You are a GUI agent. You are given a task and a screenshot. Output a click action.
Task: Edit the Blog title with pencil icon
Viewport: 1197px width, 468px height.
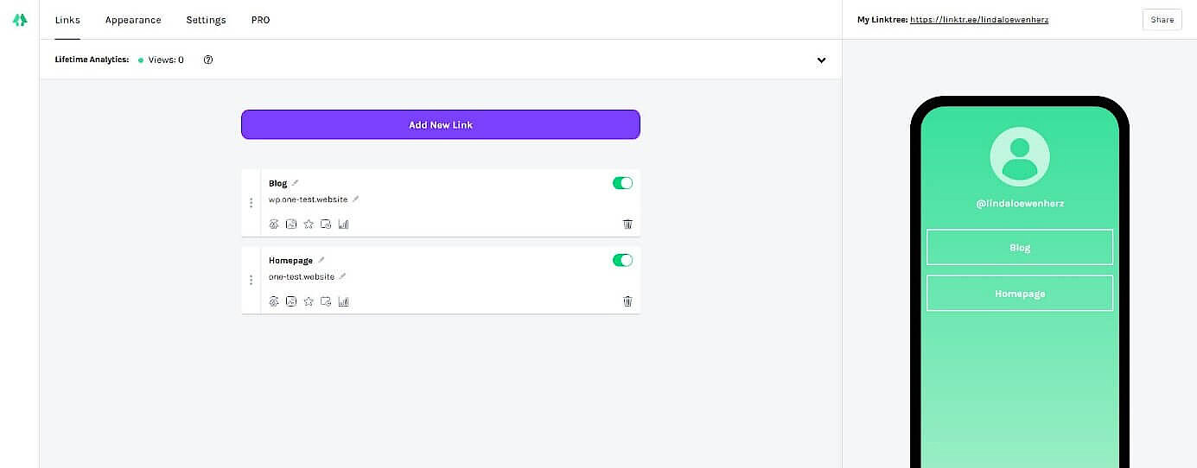[296, 183]
